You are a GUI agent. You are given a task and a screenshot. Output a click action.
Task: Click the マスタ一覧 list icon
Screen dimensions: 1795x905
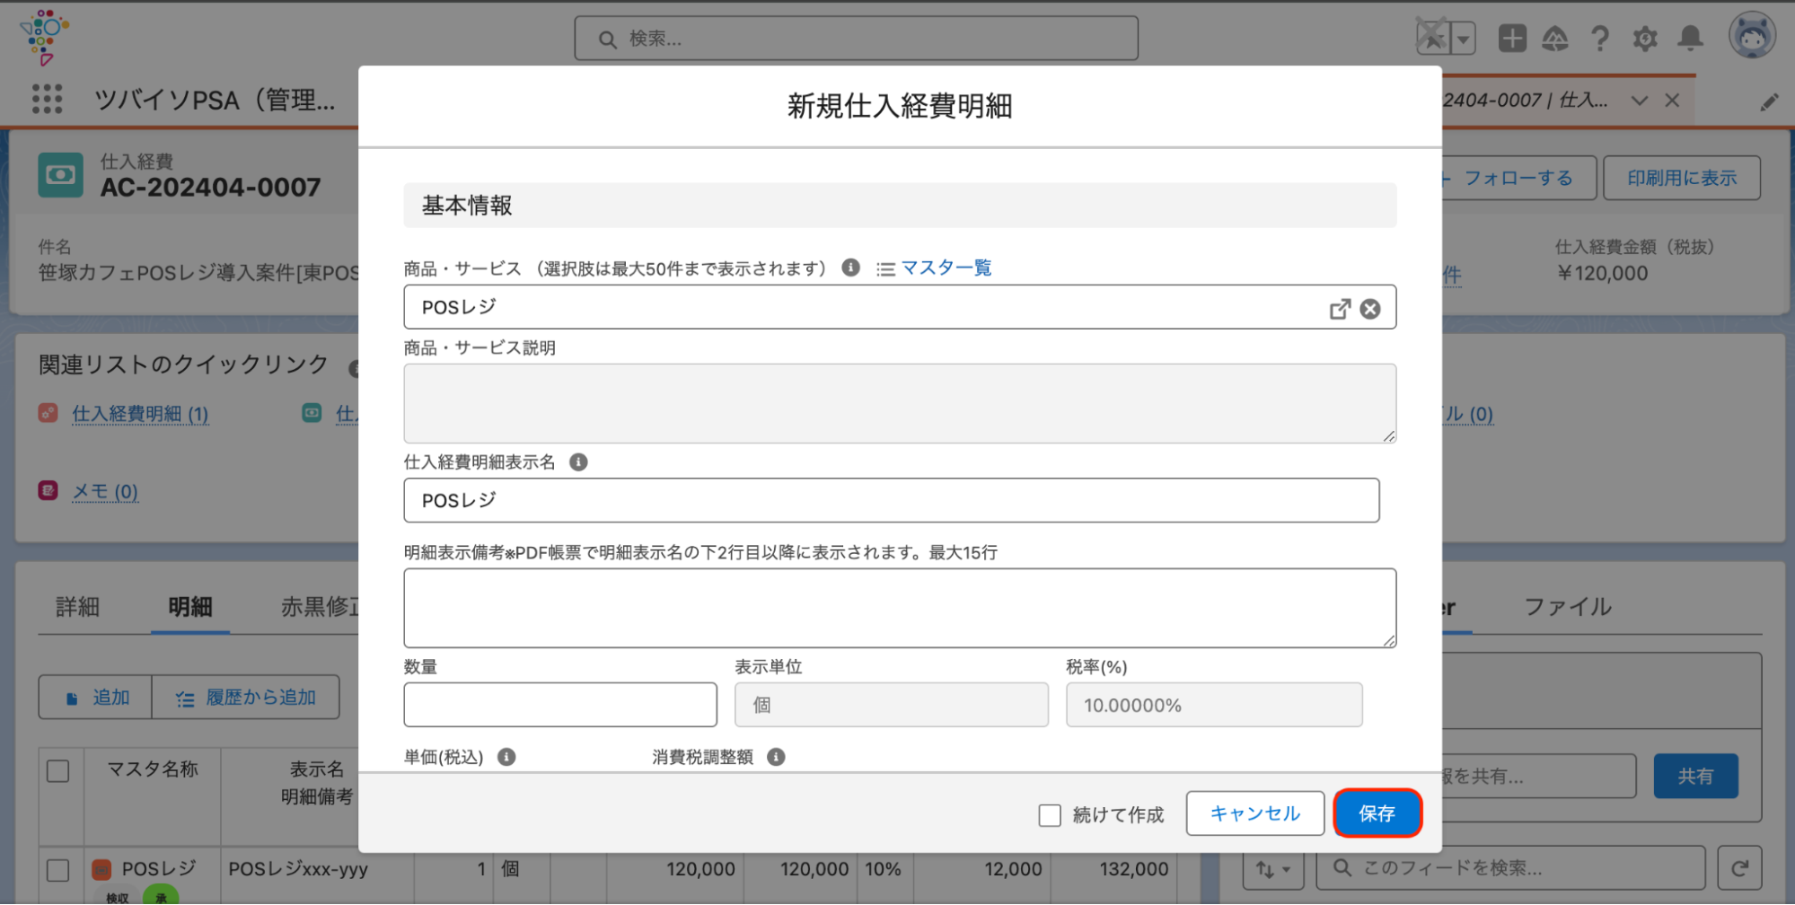885,268
